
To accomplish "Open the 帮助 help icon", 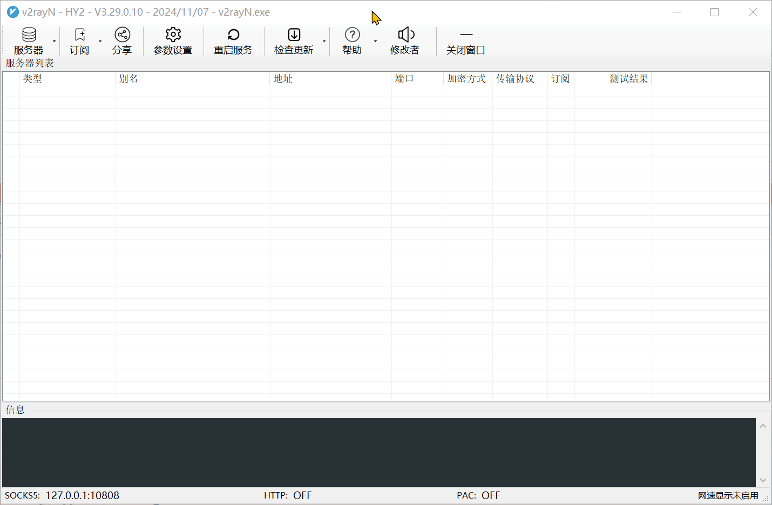I will coord(352,36).
